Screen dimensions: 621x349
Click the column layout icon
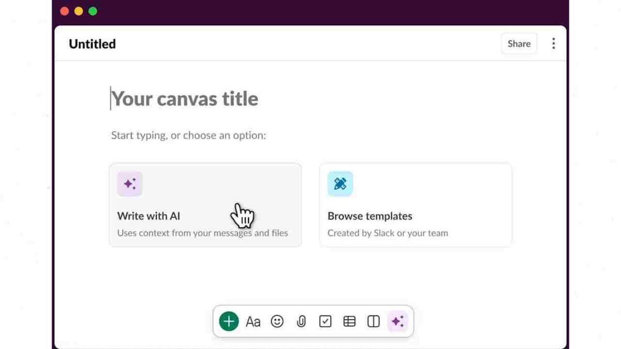pos(373,321)
